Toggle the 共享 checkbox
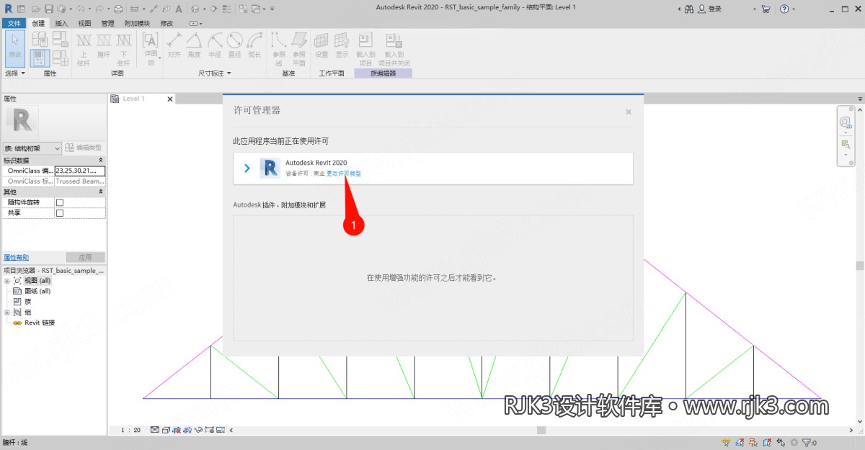This screenshot has height=450, width=865. pyautogui.click(x=60, y=213)
